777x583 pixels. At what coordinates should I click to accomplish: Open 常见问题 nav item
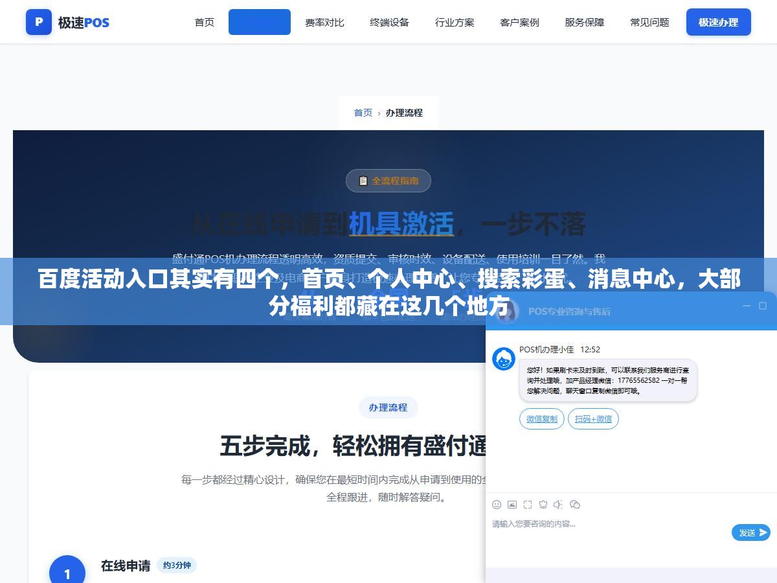(x=649, y=22)
